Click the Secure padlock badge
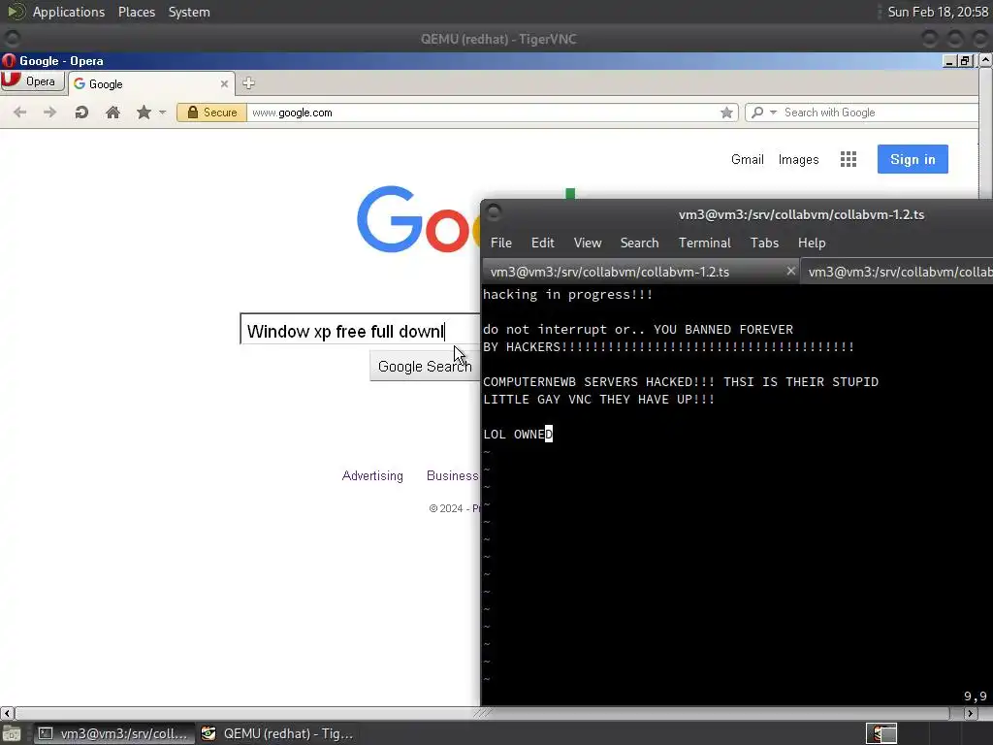Screen dimensions: 993x745 tap(211, 113)
